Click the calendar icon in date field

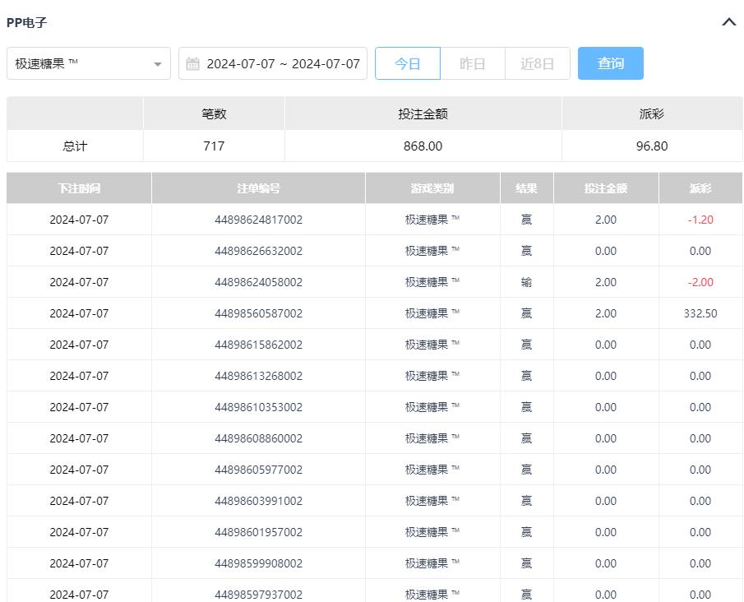192,64
